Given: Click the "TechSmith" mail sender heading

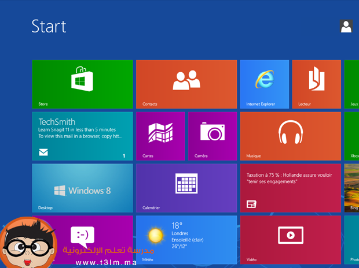Looking at the screenshot, I should click(x=57, y=122).
